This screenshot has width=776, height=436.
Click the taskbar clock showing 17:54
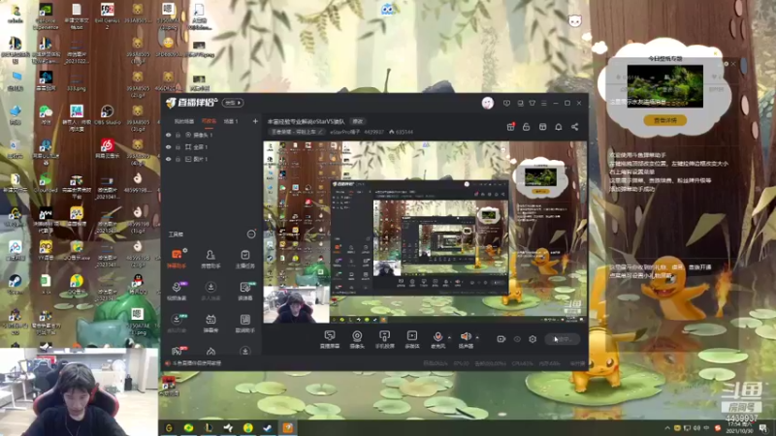pos(739,427)
